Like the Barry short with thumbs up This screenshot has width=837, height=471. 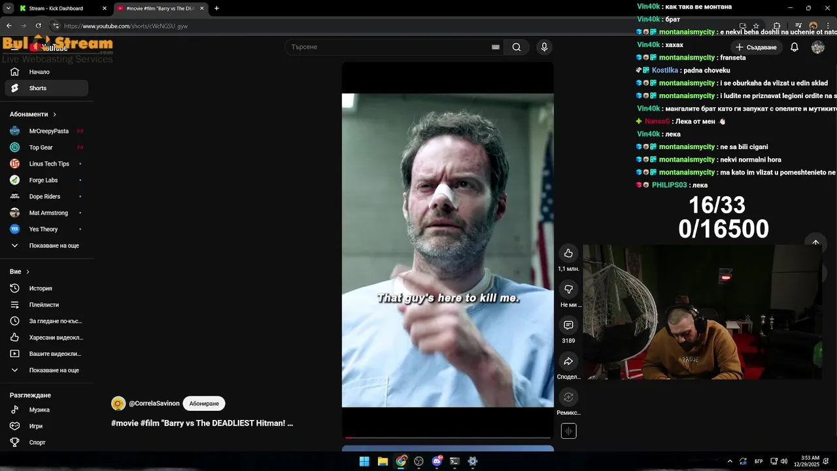568,253
